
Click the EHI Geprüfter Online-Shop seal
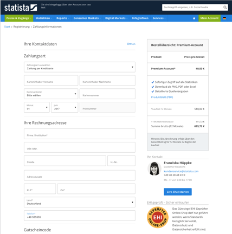pos(158,217)
